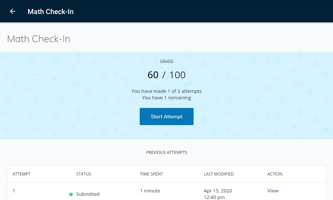Click the ACTION column header
This screenshot has height=200, width=333.
tap(275, 174)
